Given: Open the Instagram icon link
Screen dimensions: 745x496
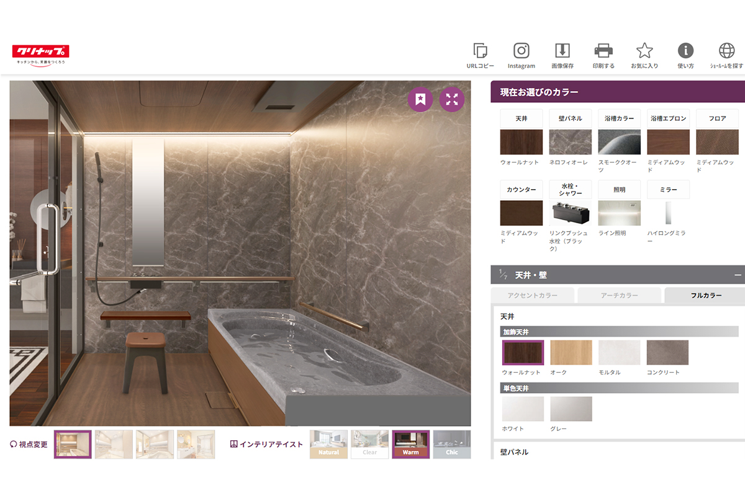Looking at the screenshot, I should tap(521, 51).
